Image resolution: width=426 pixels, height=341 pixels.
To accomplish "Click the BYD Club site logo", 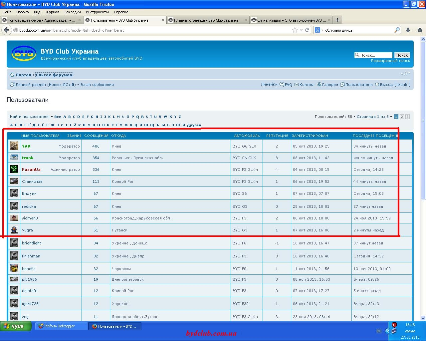I will click(x=24, y=54).
